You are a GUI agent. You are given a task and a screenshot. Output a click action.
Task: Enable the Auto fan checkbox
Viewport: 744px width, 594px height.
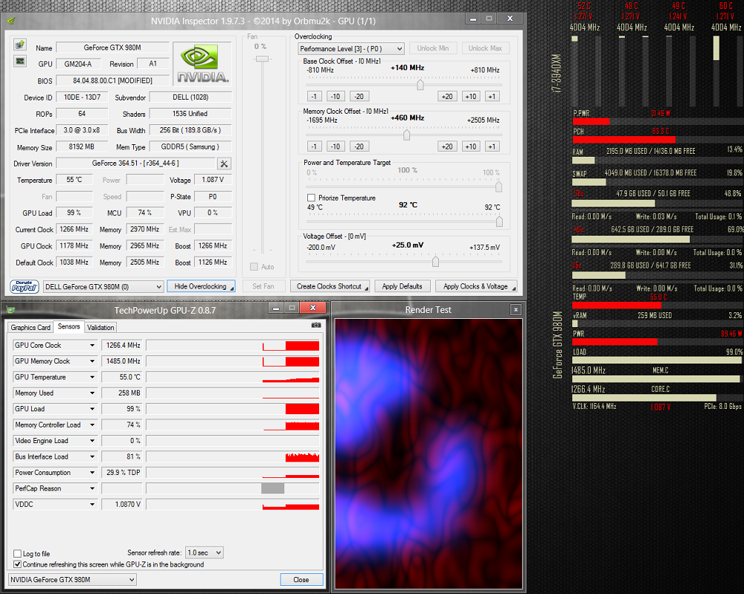254,267
